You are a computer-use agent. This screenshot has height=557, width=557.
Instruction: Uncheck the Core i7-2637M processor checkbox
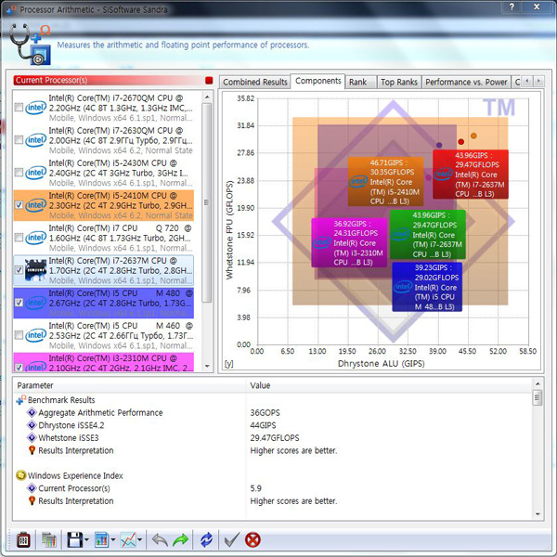pyautogui.click(x=19, y=270)
